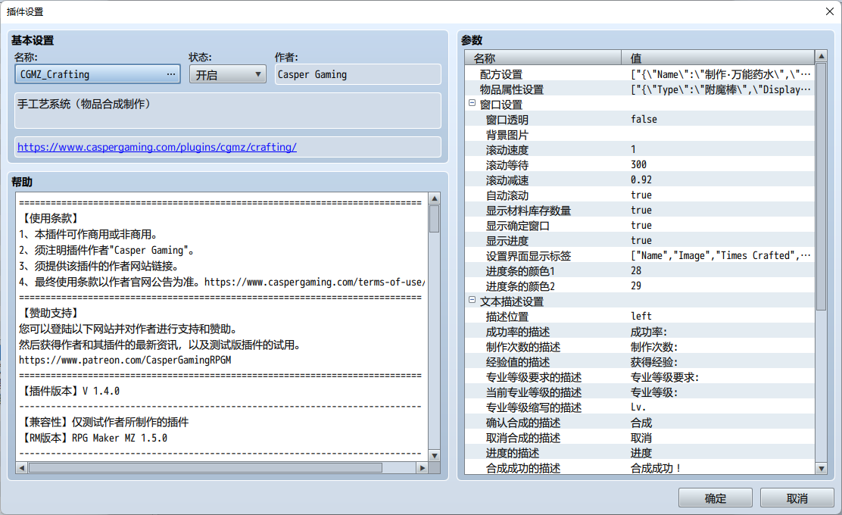
Task: Click the plugin name field CGMZ_Crafting
Action: pos(97,74)
